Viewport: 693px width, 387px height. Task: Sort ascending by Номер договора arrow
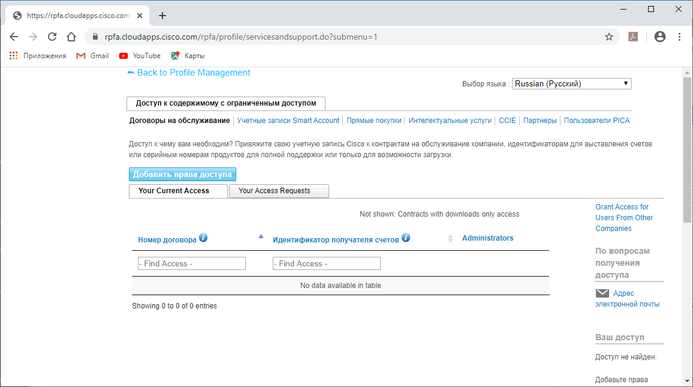(x=261, y=236)
